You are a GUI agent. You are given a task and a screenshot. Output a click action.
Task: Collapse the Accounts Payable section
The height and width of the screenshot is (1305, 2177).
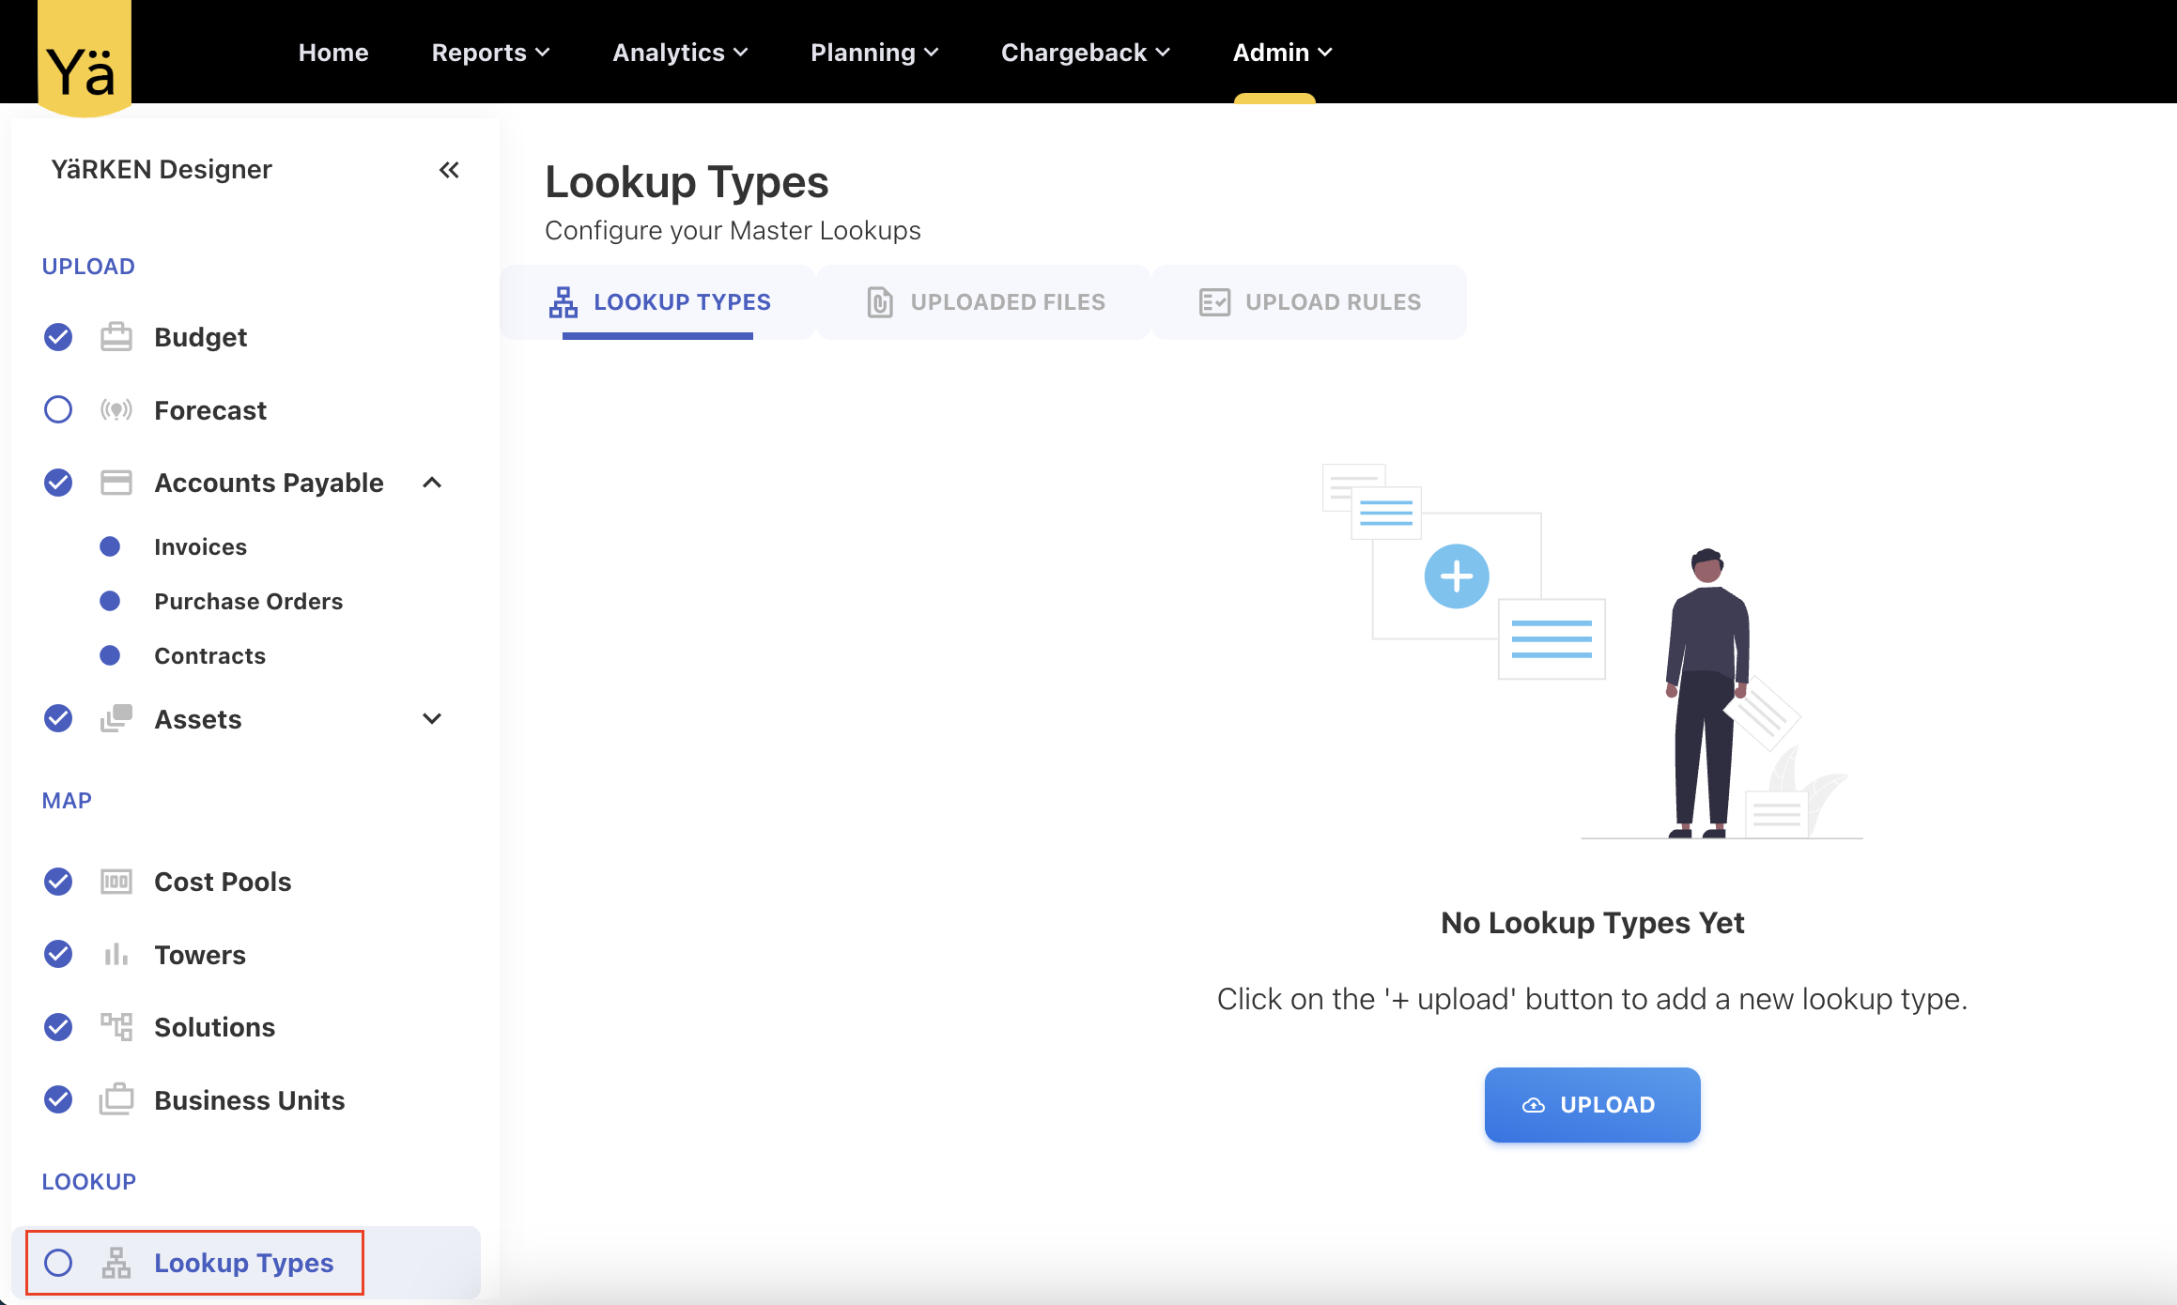point(432,483)
